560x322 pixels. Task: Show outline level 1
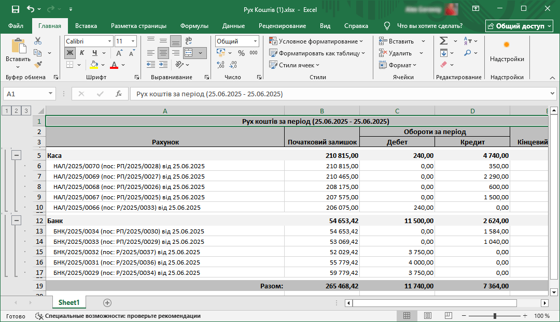coord(6,111)
